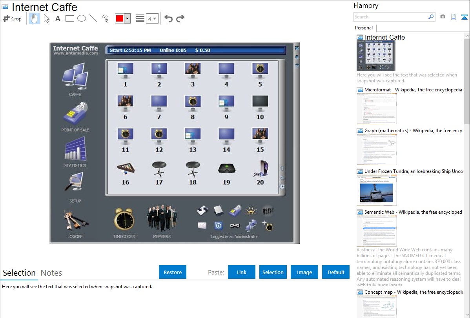Viewport: 470px width, 318px height.
Task: Click the Concept map snapshot title
Action: tap(413, 292)
